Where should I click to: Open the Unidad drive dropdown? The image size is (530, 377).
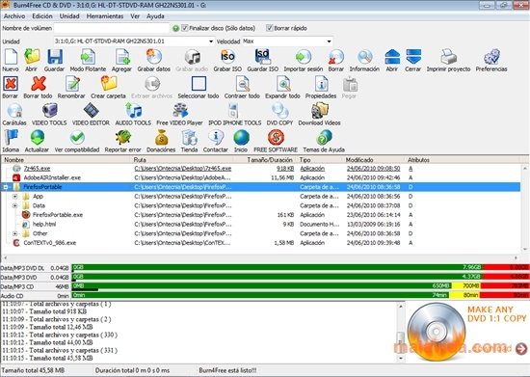[x=211, y=41]
